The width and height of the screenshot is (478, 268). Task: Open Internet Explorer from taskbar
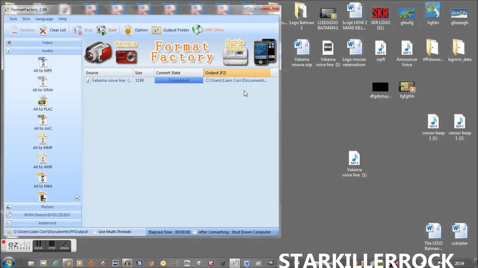click(x=56, y=263)
